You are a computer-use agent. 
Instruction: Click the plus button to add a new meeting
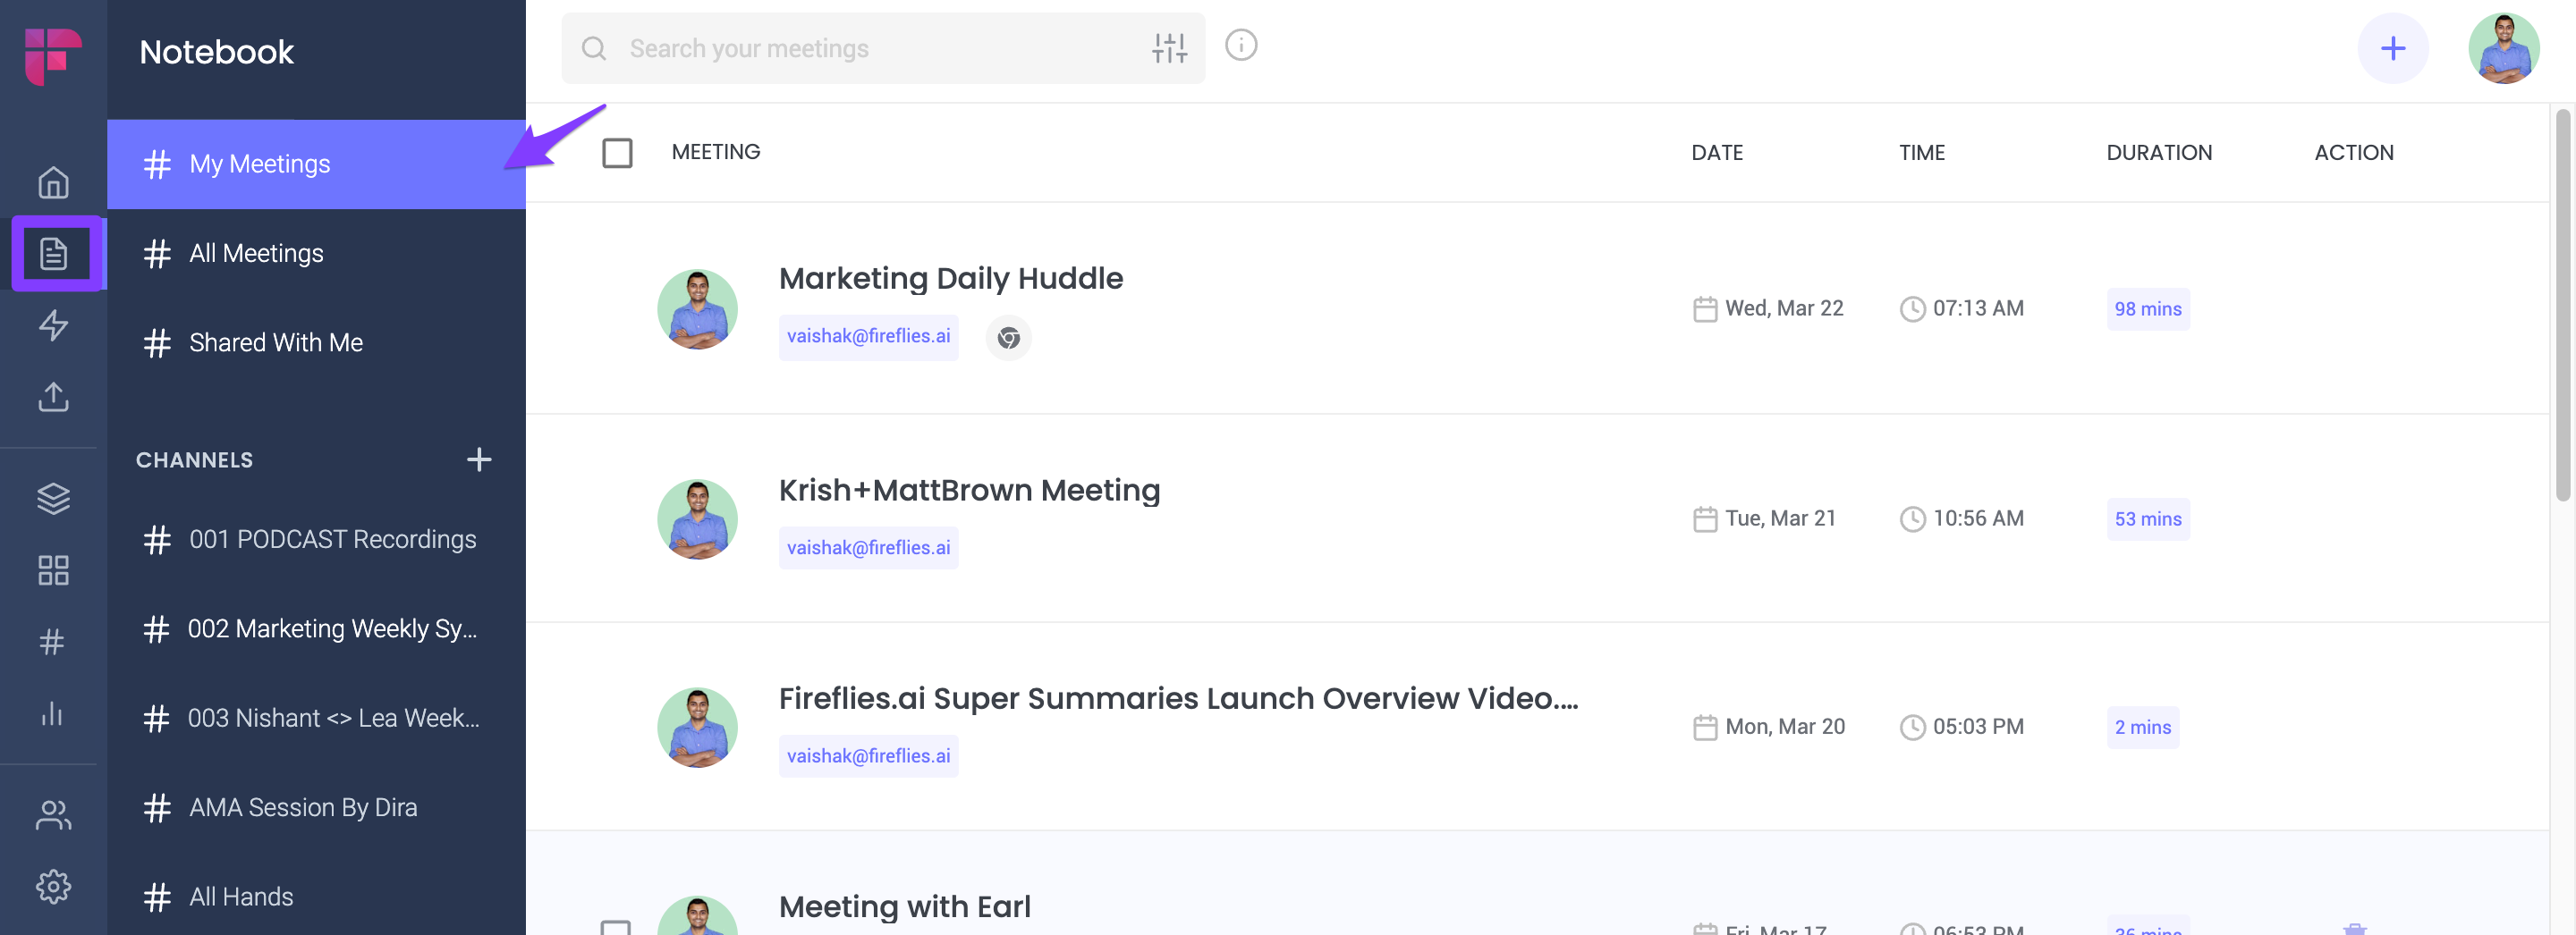[x=2393, y=47]
